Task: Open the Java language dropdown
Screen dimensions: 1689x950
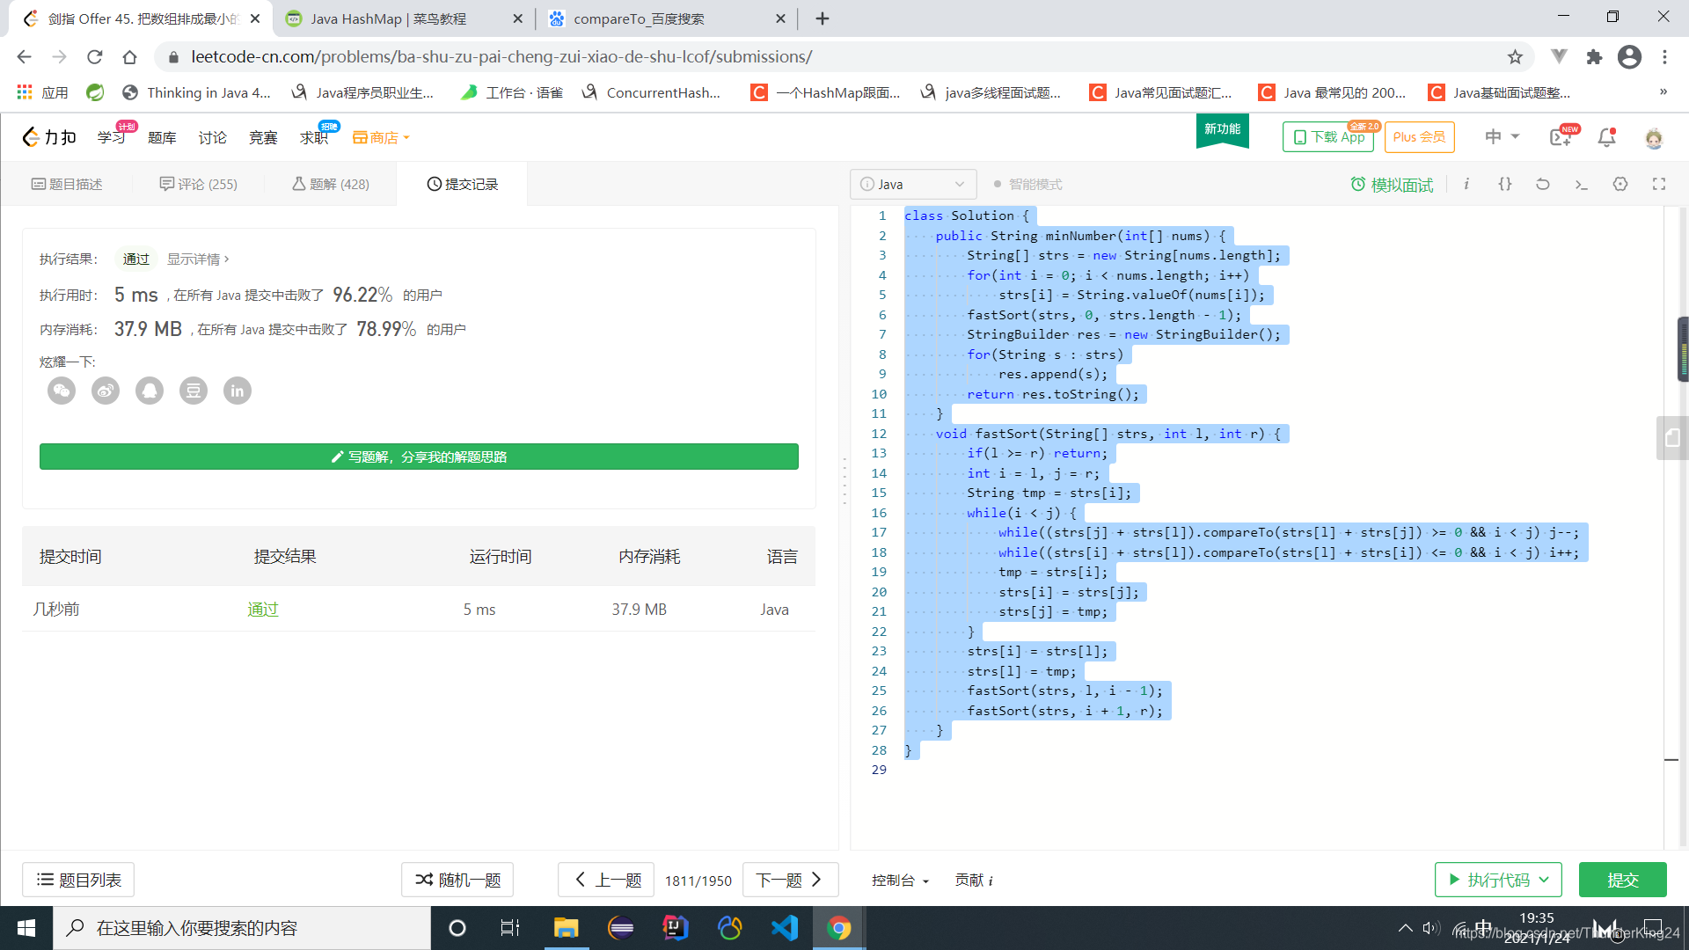Action: pos(912,184)
